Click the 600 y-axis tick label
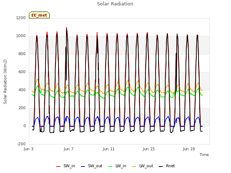 pos(22,72)
